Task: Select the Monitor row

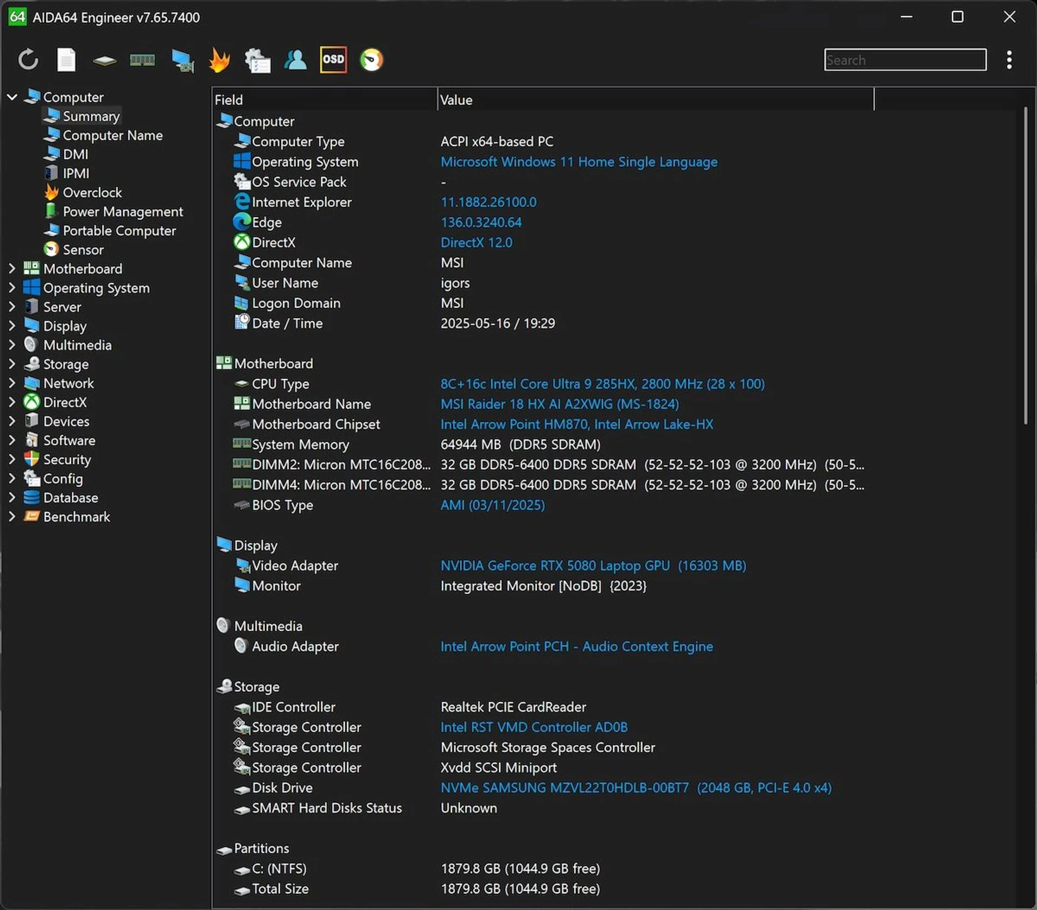Action: 543,585
